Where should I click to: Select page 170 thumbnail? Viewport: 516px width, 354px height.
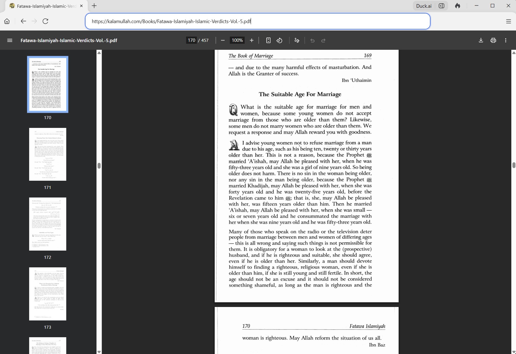click(x=48, y=84)
